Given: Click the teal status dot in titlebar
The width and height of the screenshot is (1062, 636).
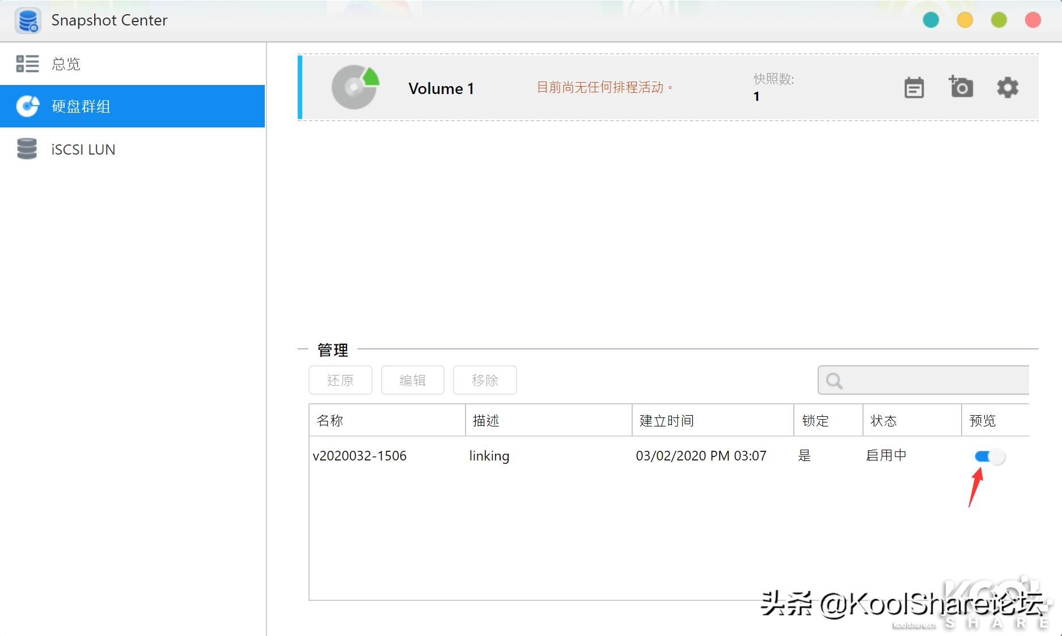Looking at the screenshot, I should coord(930,20).
